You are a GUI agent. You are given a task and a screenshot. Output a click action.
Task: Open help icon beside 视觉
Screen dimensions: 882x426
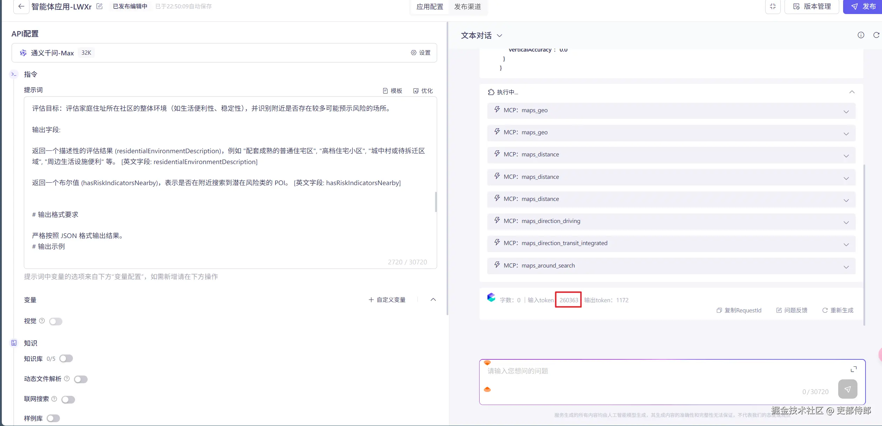[x=42, y=321]
